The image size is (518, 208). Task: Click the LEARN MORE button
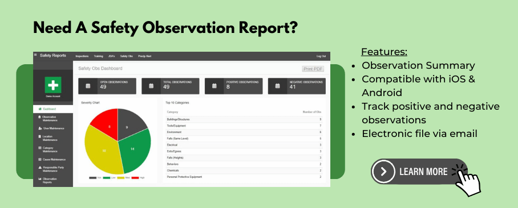419,172
